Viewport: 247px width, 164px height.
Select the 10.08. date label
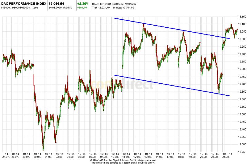pos(115,157)
